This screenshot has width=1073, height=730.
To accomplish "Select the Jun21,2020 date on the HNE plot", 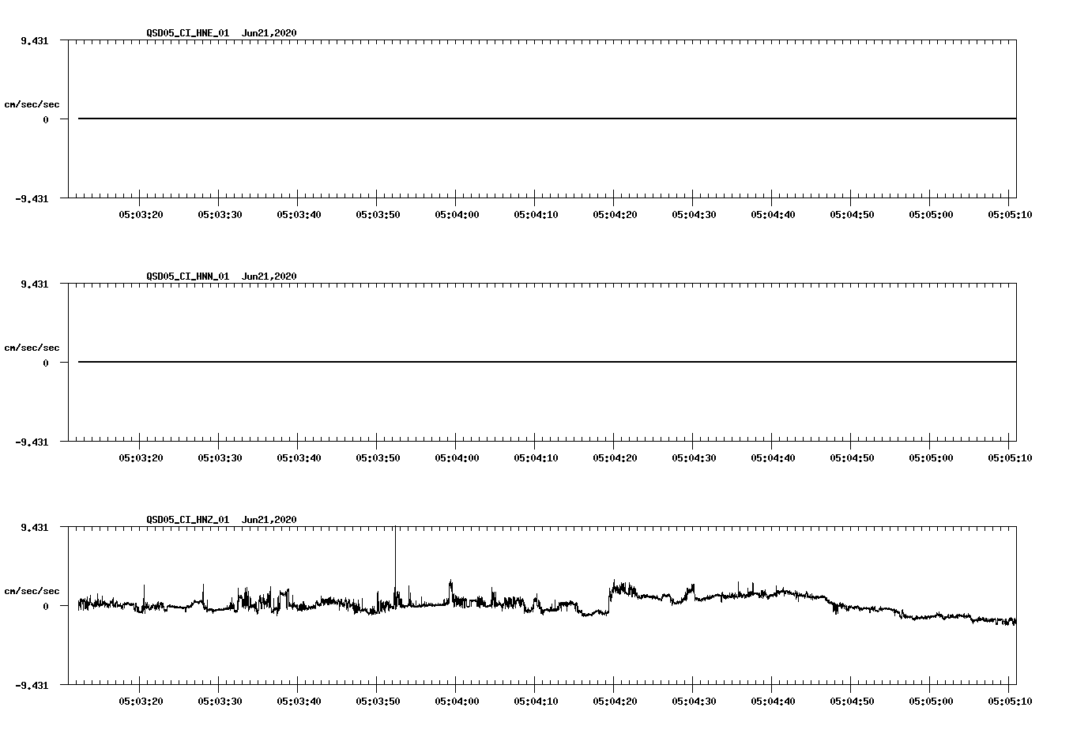I will (x=269, y=33).
